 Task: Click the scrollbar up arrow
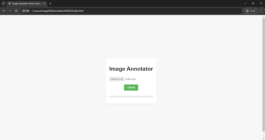(x=263, y=17)
